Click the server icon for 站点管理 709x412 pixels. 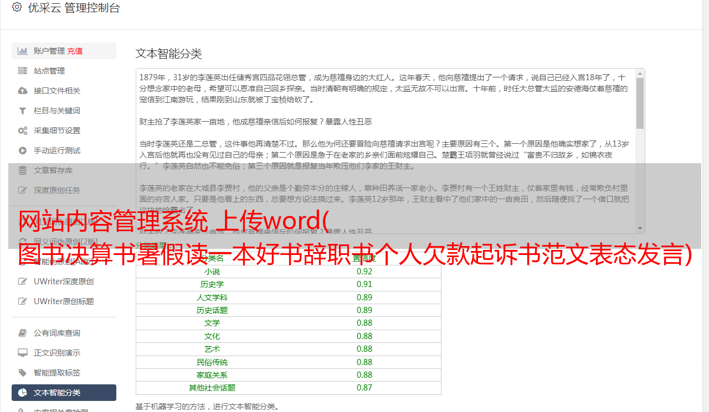(22, 71)
